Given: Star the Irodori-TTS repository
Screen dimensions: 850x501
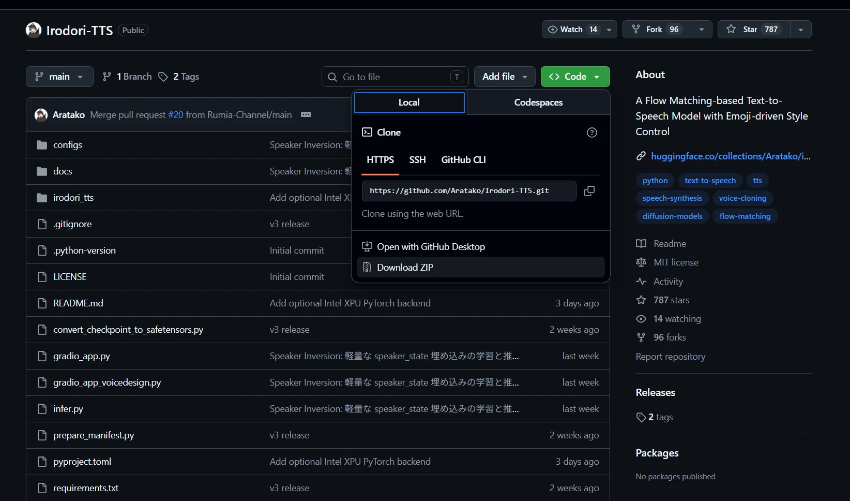Looking at the screenshot, I should pos(754,30).
